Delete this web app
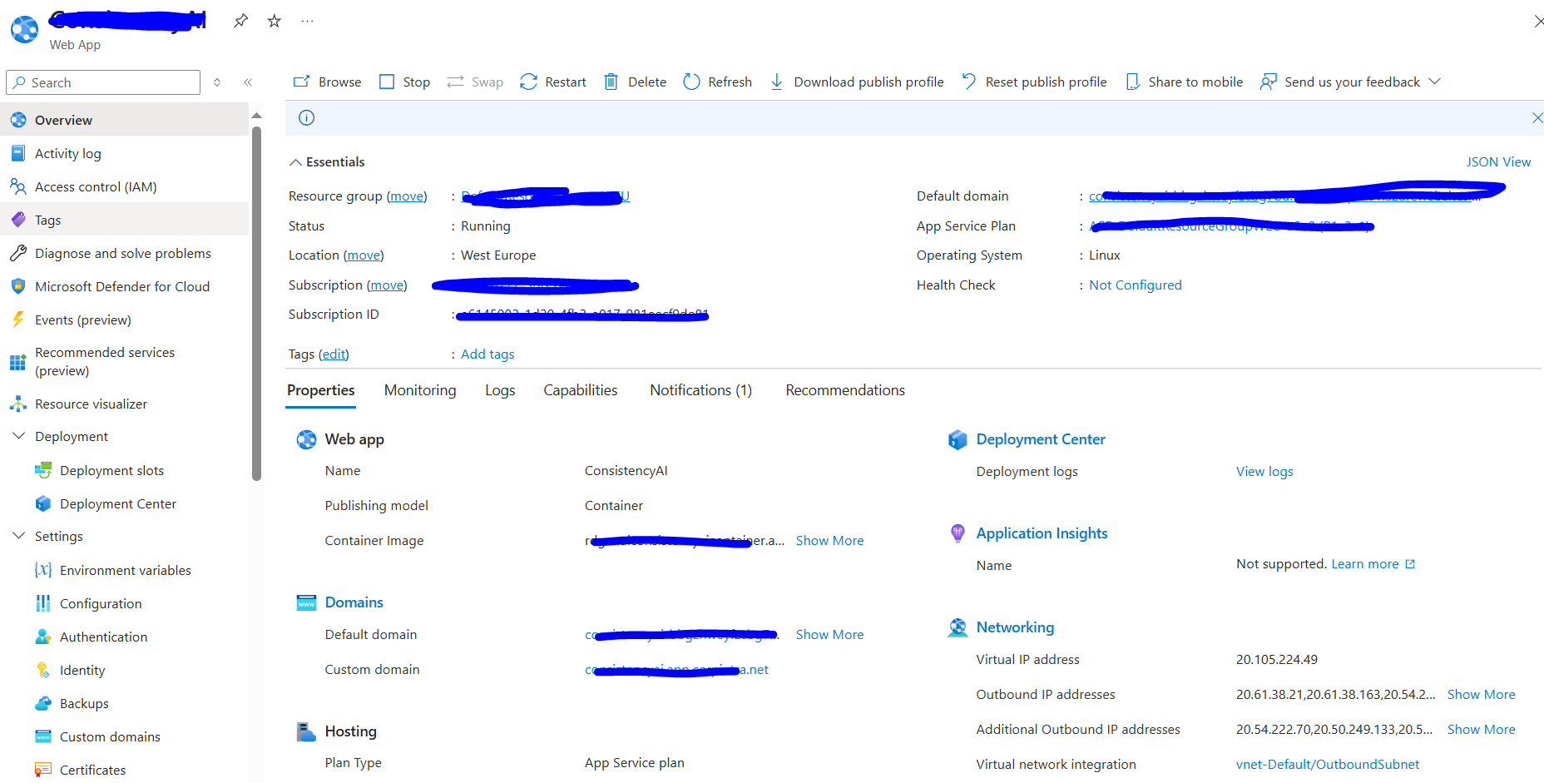Screen dimensions: 1544x783 point(634,82)
